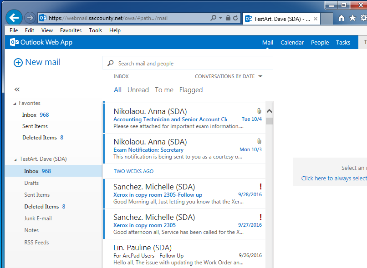Open Exam Notification: Secretary email
Viewport: 367px width, 268px height.
click(184, 149)
